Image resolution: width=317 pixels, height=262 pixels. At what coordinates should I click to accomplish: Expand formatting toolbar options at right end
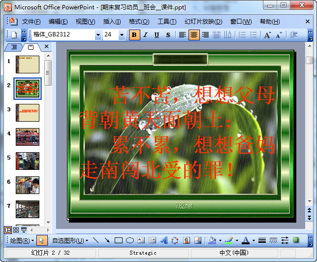pos(310,35)
